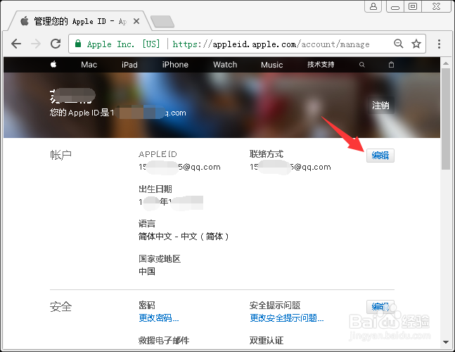
Task: Click the APPLE ID label
Action: pyautogui.click(x=158, y=154)
